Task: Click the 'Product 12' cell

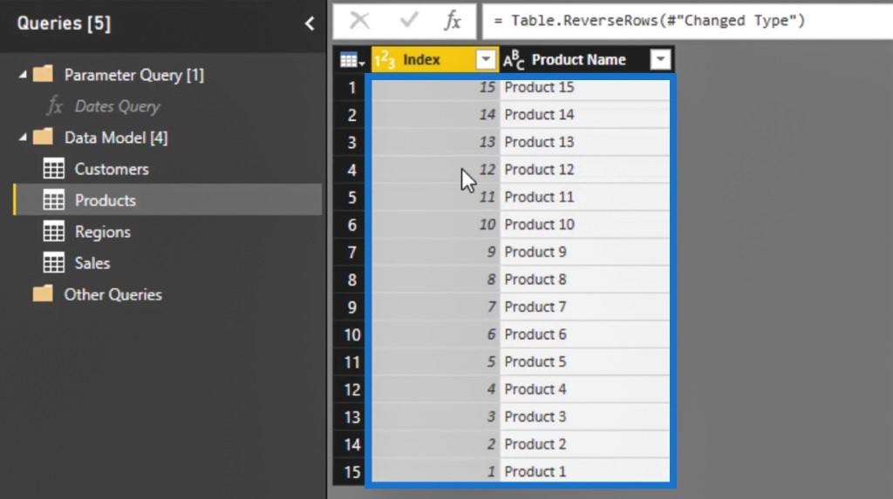Action: [x=585, y=170]
